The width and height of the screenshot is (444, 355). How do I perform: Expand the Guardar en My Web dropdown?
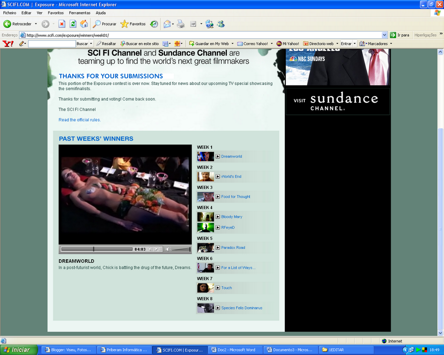(232, 44)
